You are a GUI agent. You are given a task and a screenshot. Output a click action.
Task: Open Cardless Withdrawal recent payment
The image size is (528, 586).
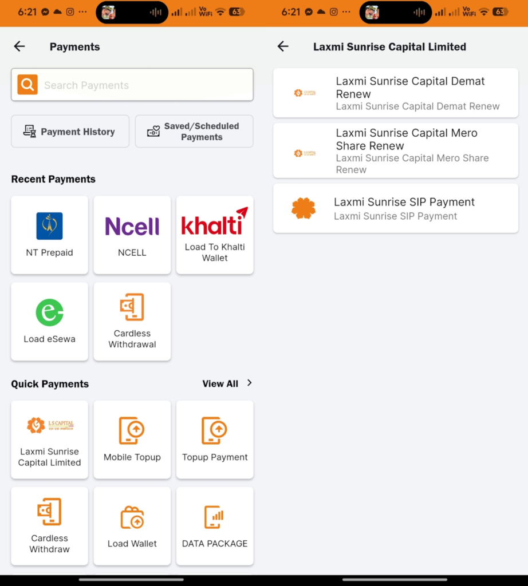point(132,322)
